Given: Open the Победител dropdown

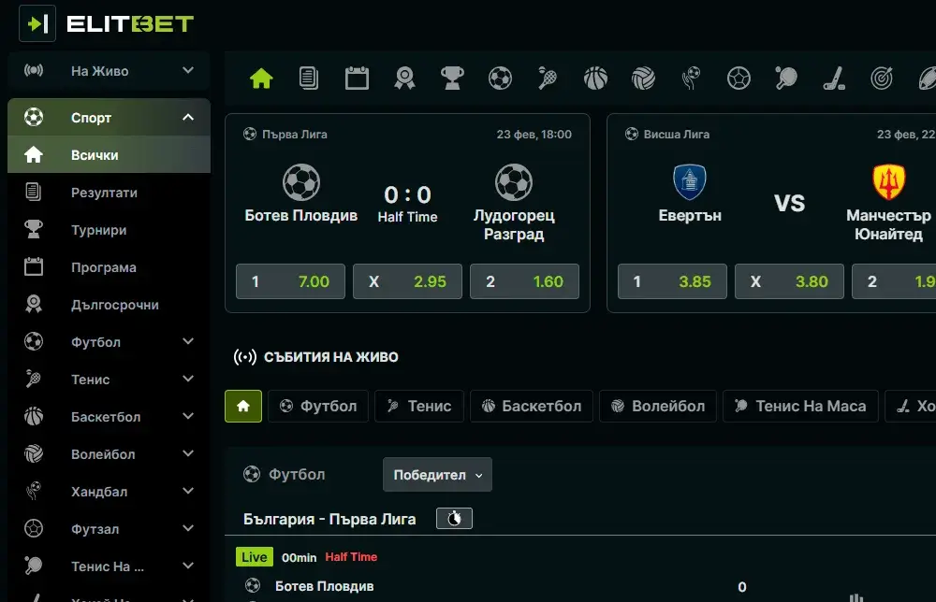Looking at the screenshot, I should point(437,475).
